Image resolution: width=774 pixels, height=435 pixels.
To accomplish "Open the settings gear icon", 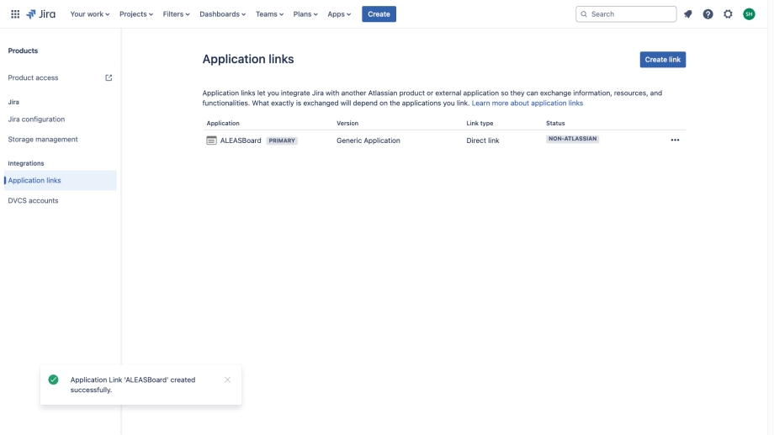I will [x=728, y=14].
